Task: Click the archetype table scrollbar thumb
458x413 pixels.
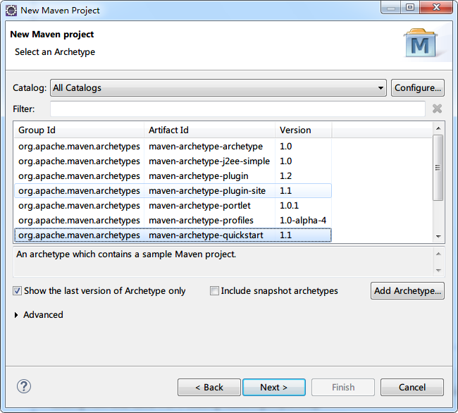Action: 438,168
